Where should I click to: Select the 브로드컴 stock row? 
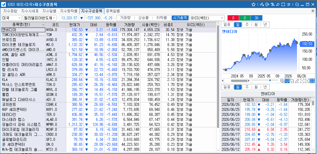point(109,40)
